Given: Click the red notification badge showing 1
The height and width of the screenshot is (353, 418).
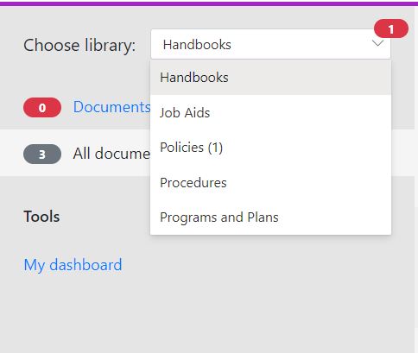Looking at the screenshot, I should tap(391, 28).
